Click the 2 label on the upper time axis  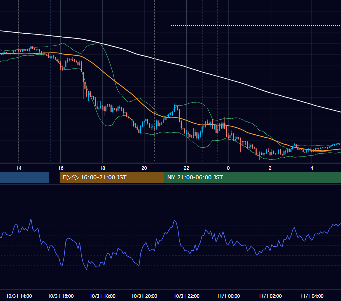(270, 168)
